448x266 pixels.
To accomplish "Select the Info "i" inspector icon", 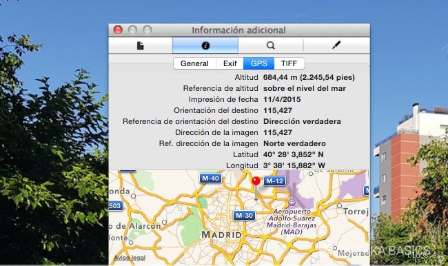I will pos(205,45).
